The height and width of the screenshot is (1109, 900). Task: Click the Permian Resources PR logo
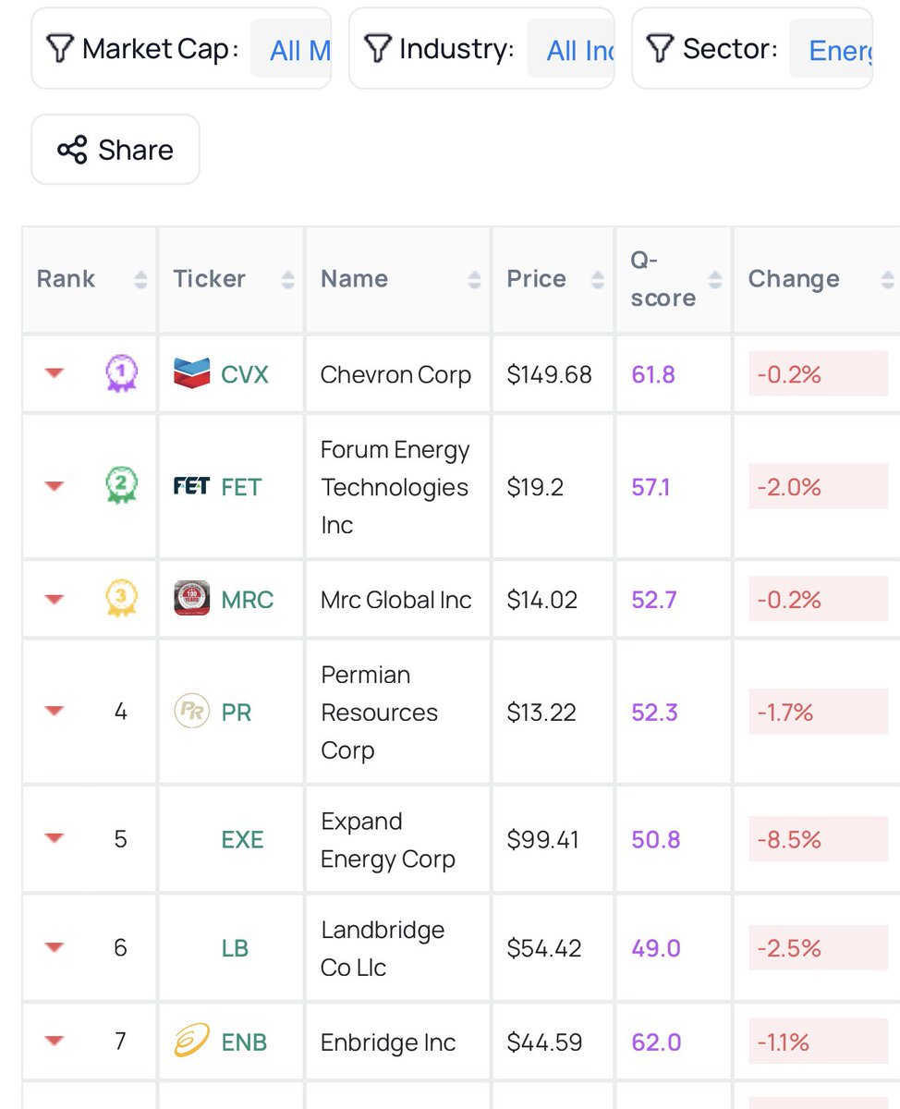coord(192,712)
